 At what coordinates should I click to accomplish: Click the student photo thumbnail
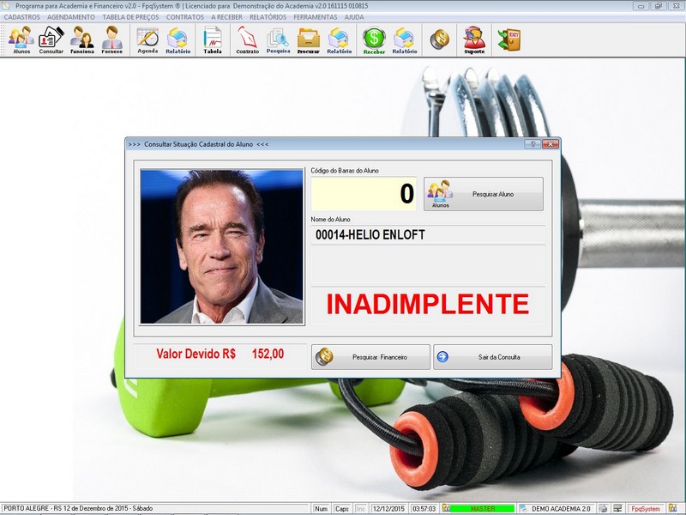coord(221,246)
